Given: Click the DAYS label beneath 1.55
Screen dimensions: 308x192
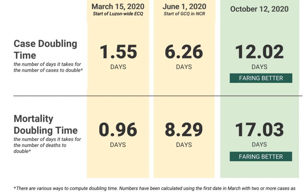Looking at the screenshot, I should [x=118, y=67].
